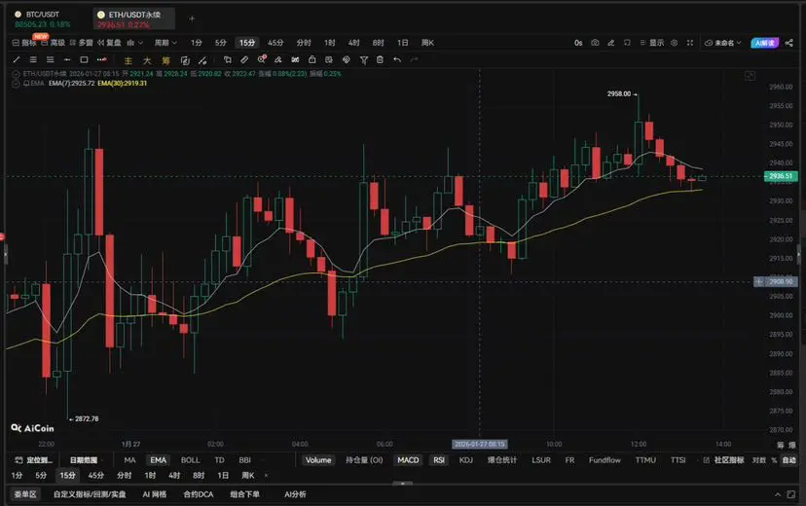
Task: Open the chart type dropdown arrow
Action: (x=140, y=43)
